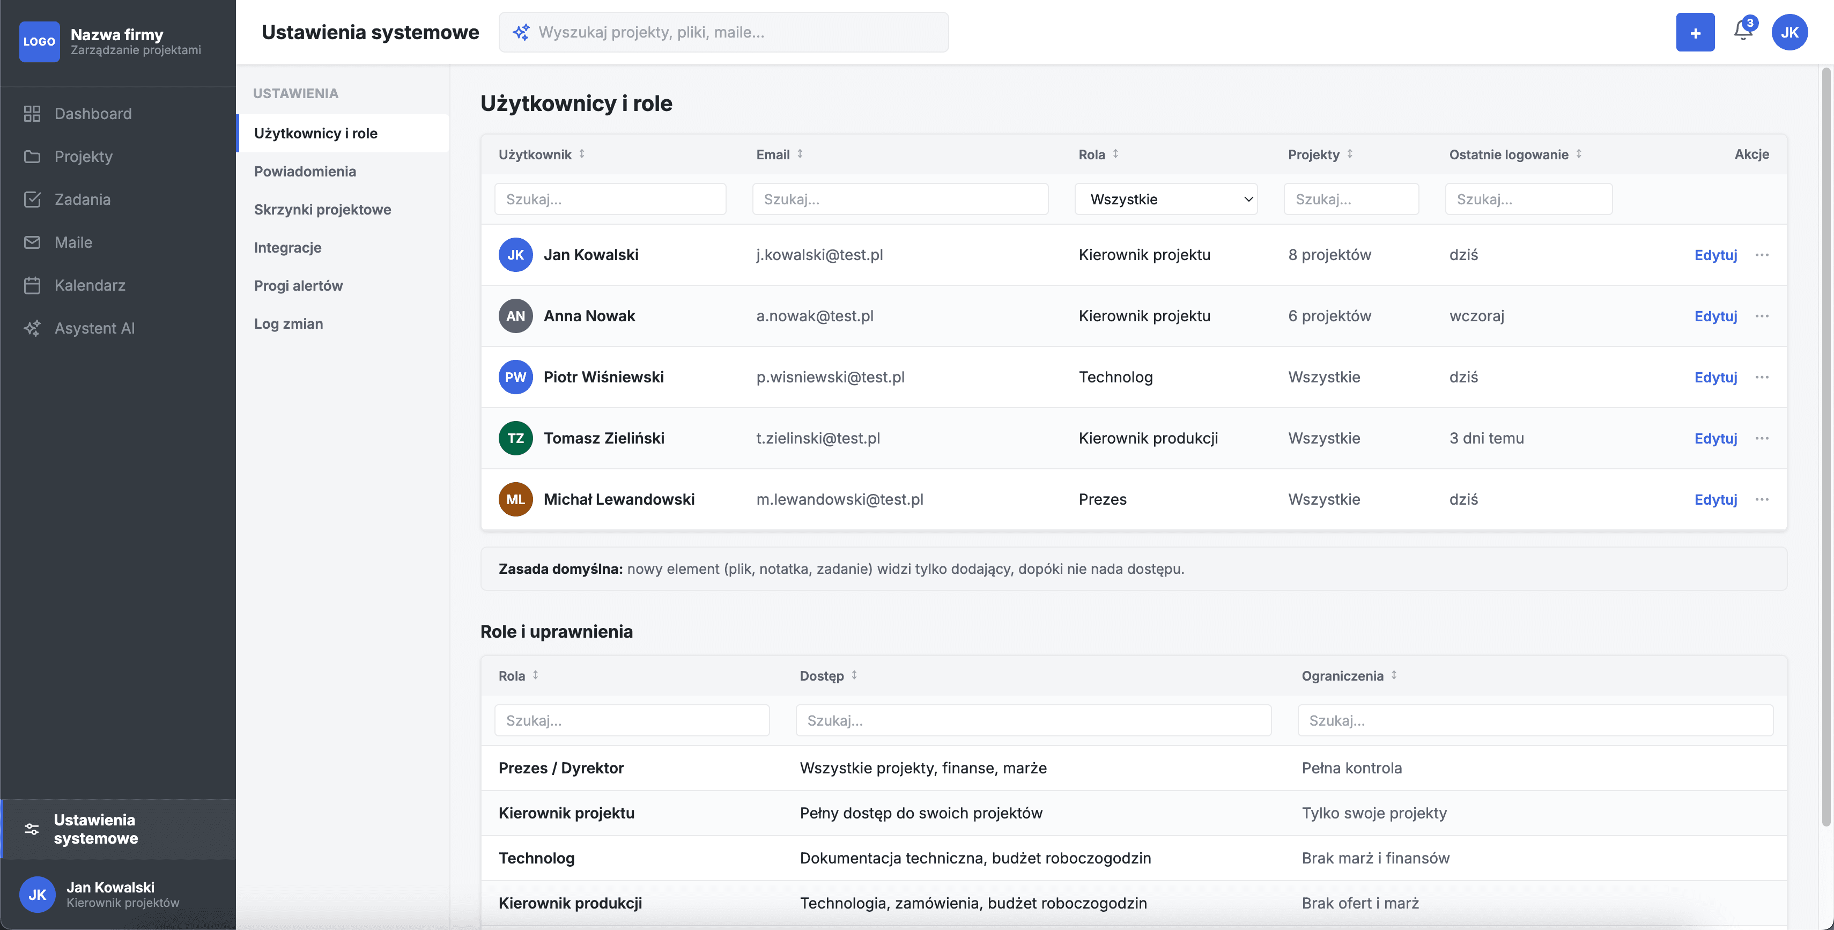Click the blue plus add button
The image size is (1834, 930).
1695,32
